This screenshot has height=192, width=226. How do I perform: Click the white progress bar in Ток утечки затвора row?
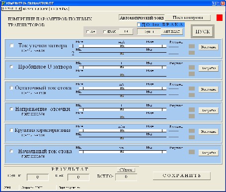(123, 46)
